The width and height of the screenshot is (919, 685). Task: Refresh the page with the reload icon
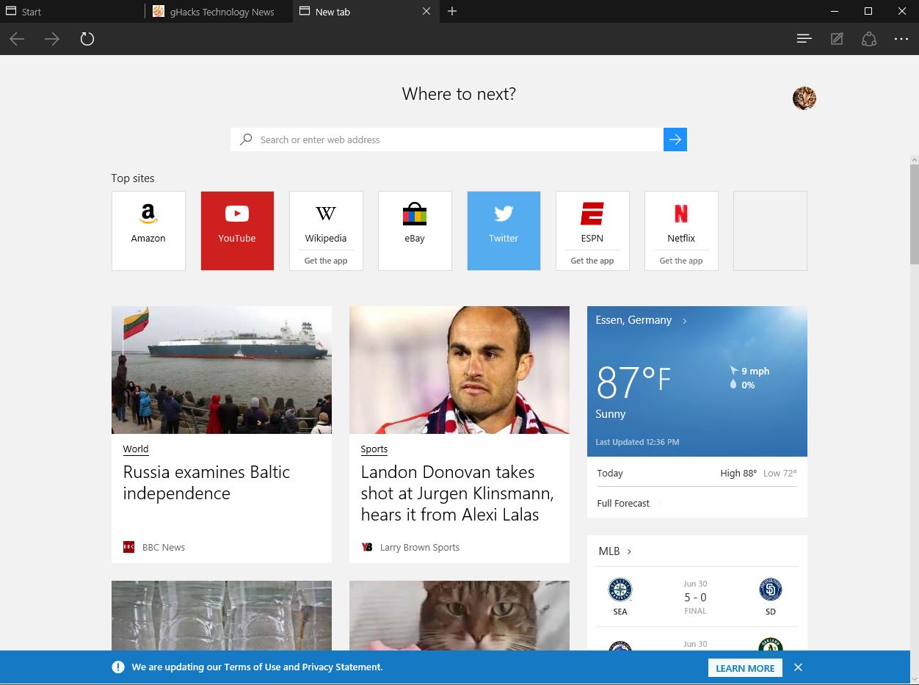point(87,39)
